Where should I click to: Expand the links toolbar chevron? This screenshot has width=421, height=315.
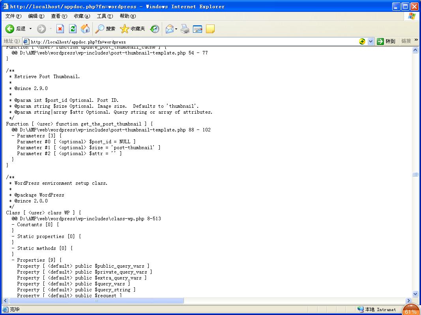pos(416,40)
